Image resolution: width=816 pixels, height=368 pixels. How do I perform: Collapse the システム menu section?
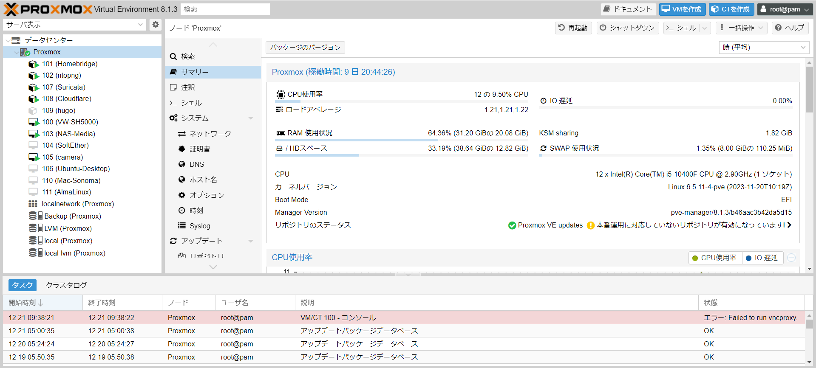(x=251, y=118)
